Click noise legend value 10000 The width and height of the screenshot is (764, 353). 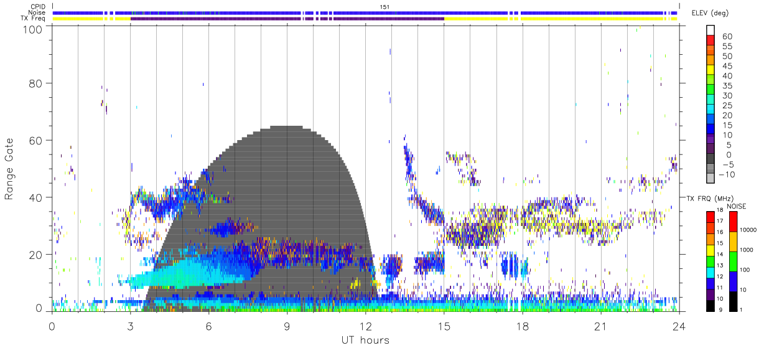748,231
